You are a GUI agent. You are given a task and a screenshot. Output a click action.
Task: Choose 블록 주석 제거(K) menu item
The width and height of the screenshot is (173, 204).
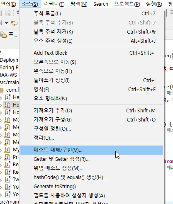point(92,32)
